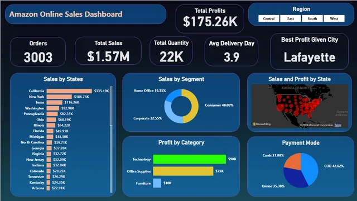Click the $116.26K Texas value
The width and height of the screenshot is (357, 201).
(72, 103)
